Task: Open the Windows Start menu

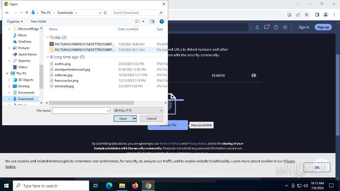Action: pyautogui.click(x=6, y=186)
